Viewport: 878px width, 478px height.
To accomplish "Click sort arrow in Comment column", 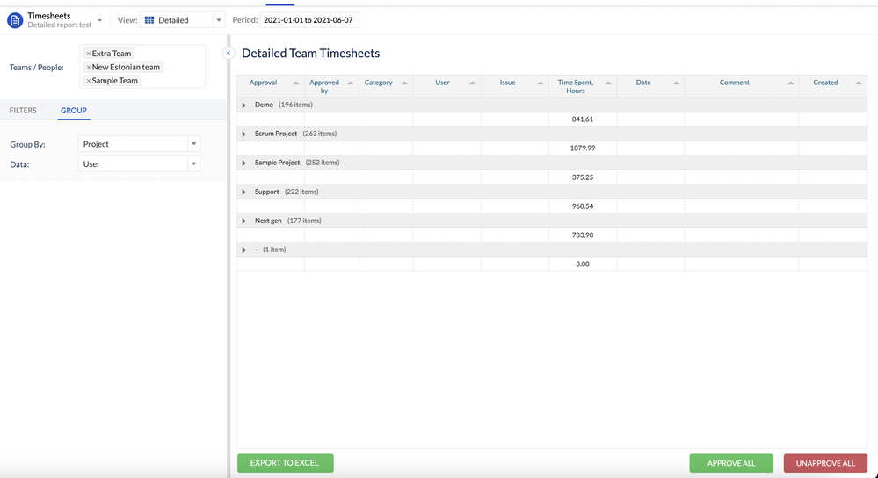I will click(791, 83).
